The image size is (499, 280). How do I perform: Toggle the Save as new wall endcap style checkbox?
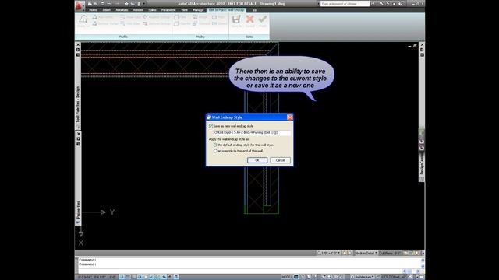211,126
